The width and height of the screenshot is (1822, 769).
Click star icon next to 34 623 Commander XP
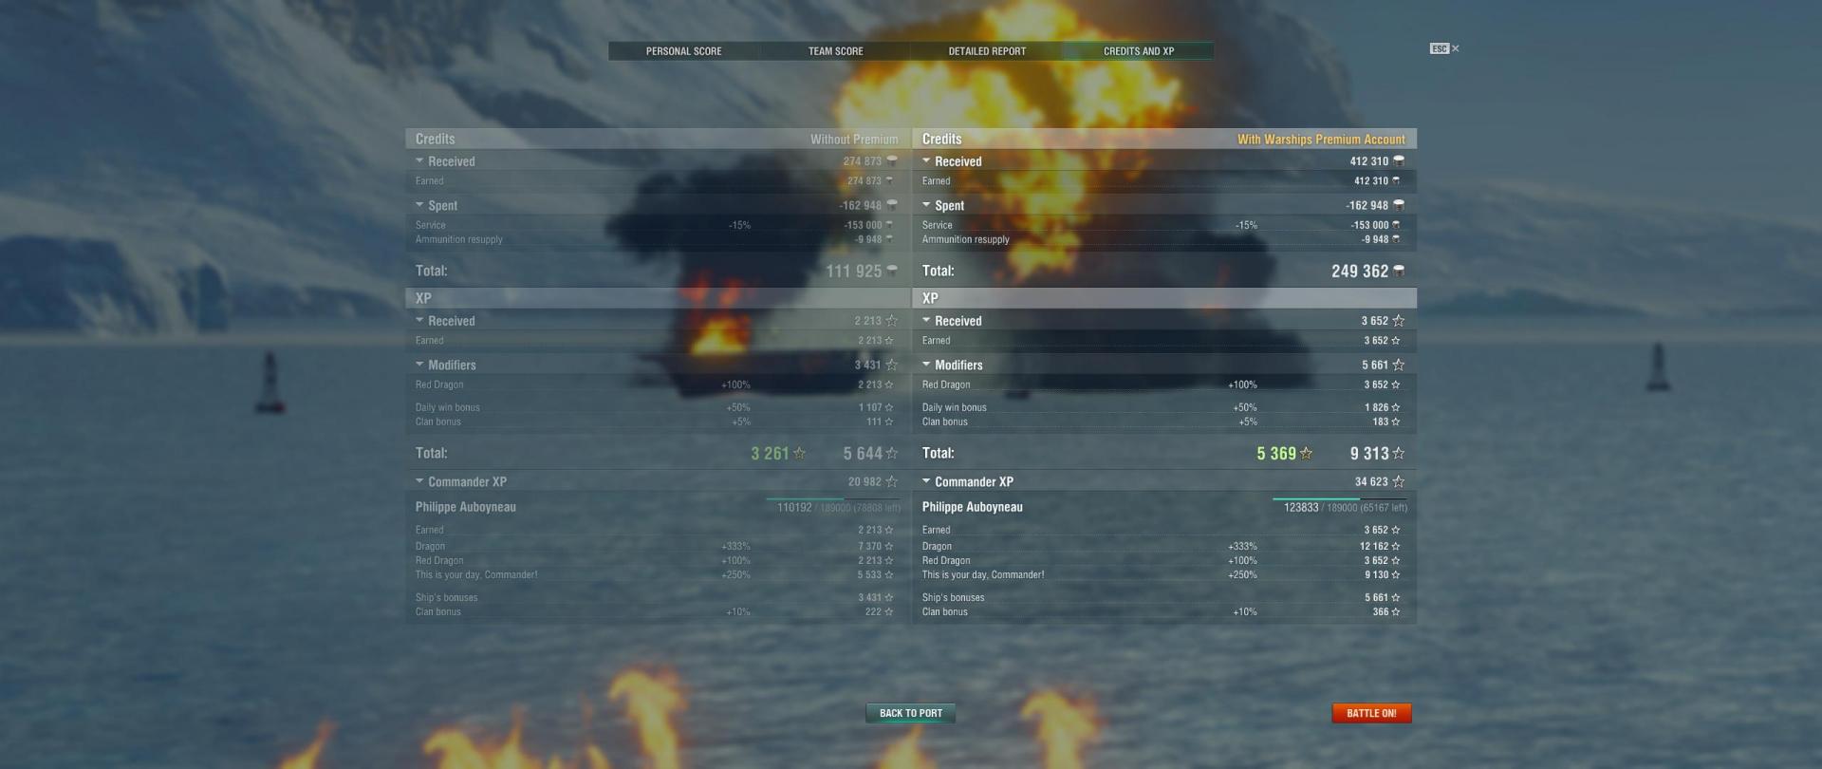coord(1399,482)
